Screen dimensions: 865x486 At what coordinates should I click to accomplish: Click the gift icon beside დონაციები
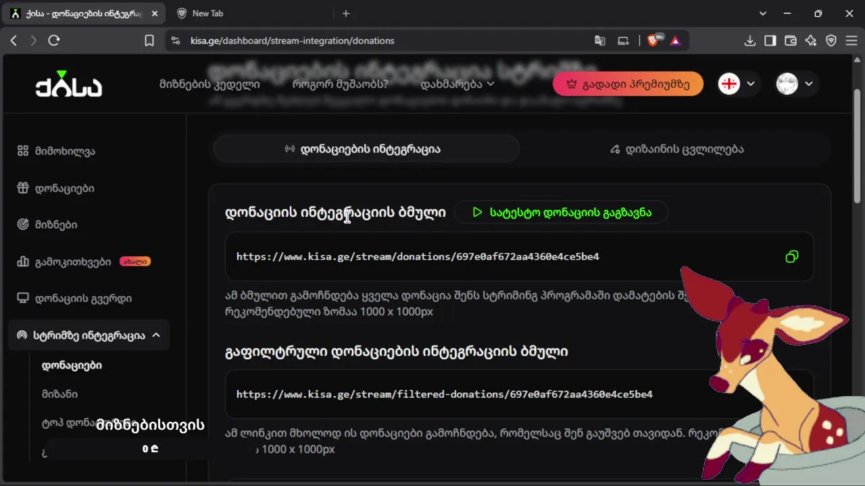coord(23,188)
